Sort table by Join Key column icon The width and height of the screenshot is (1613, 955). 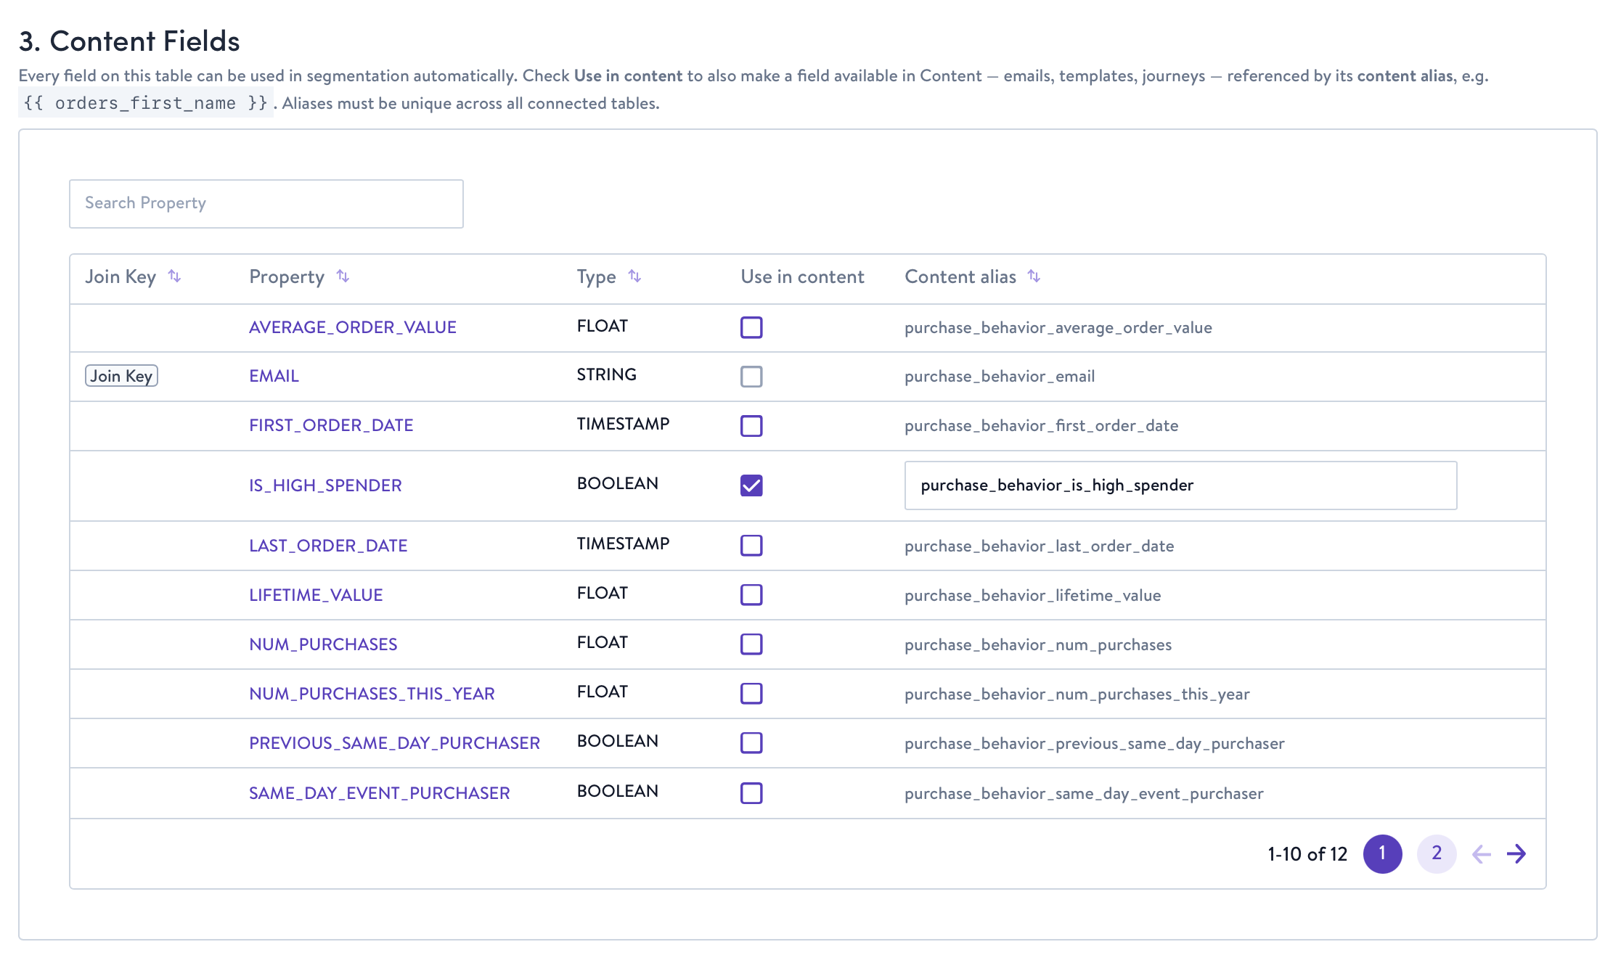pos(174,276)
